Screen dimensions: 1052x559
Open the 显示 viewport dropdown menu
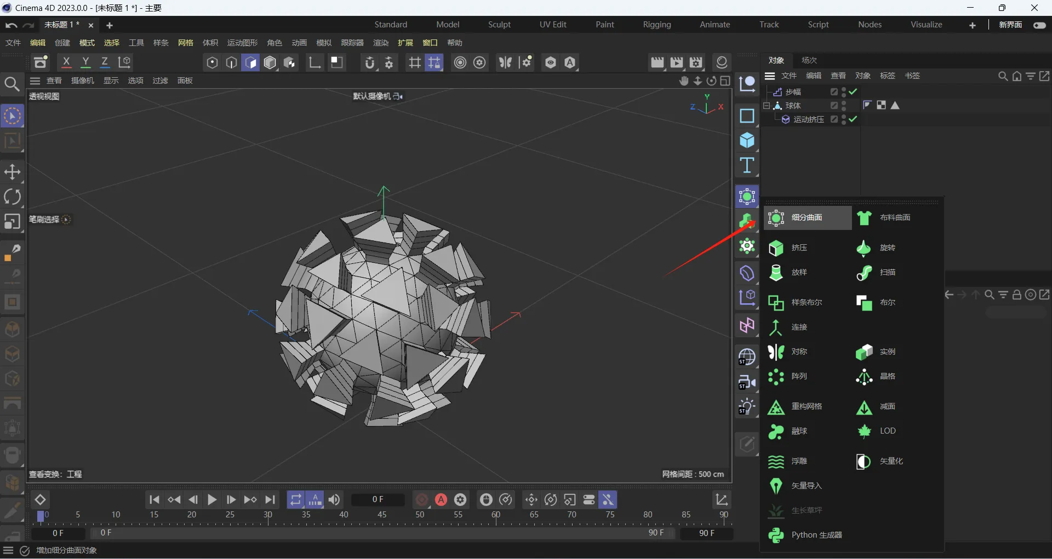click(111, 80)
